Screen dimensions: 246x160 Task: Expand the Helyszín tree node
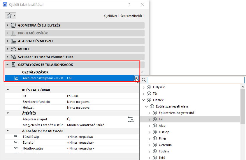point(144,87)
